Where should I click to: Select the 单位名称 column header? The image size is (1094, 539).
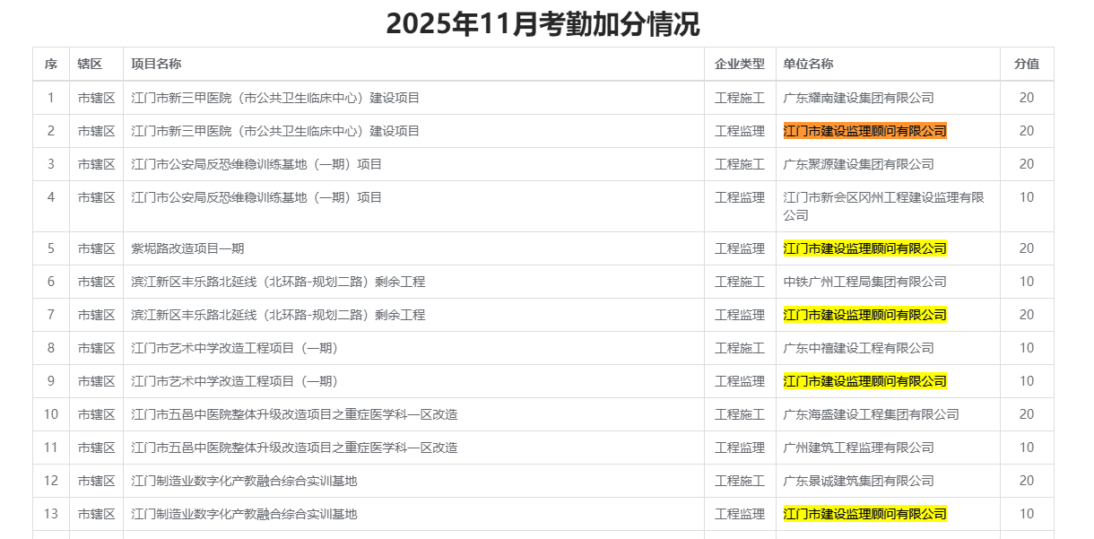pyautogui.click(x=808, y=64)
